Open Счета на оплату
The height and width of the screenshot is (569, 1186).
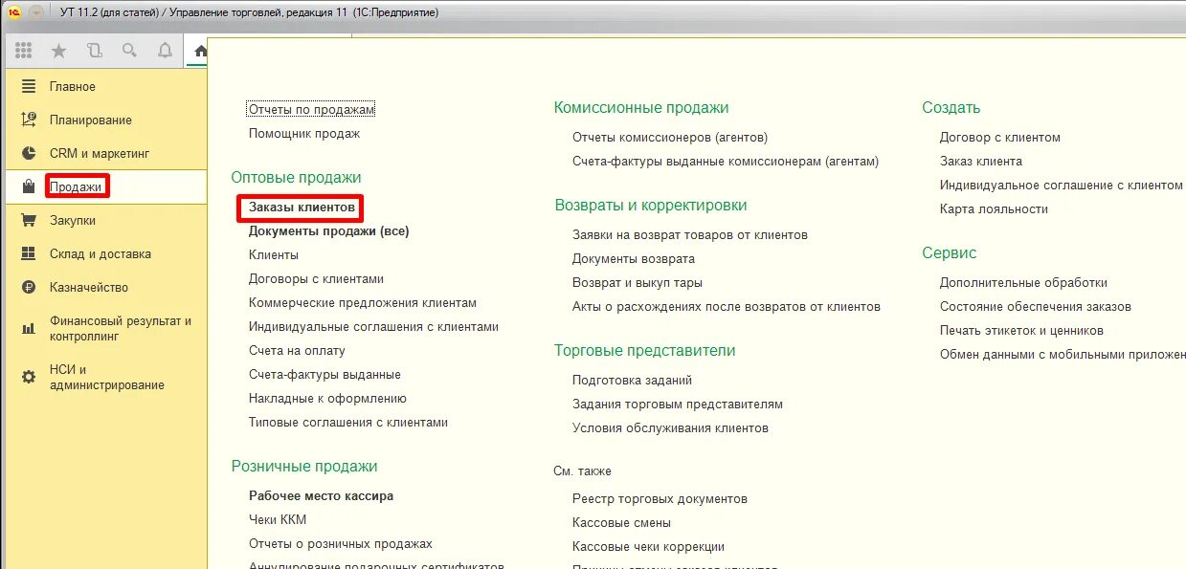point(297,350)
